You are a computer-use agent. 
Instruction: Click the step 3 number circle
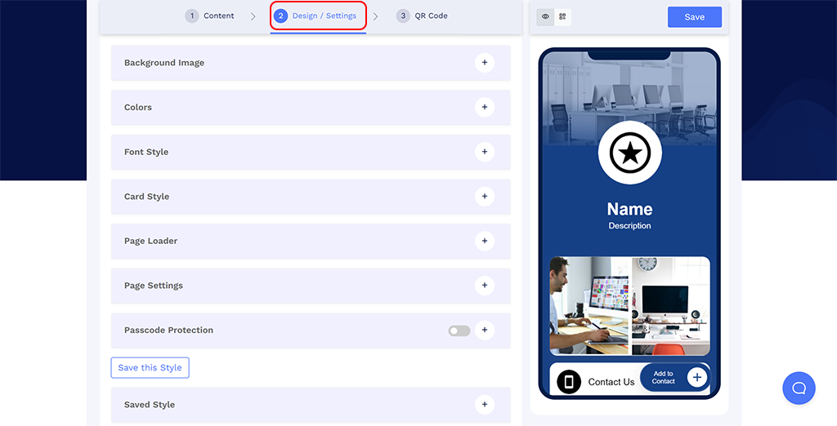click(x=403, y=16)
